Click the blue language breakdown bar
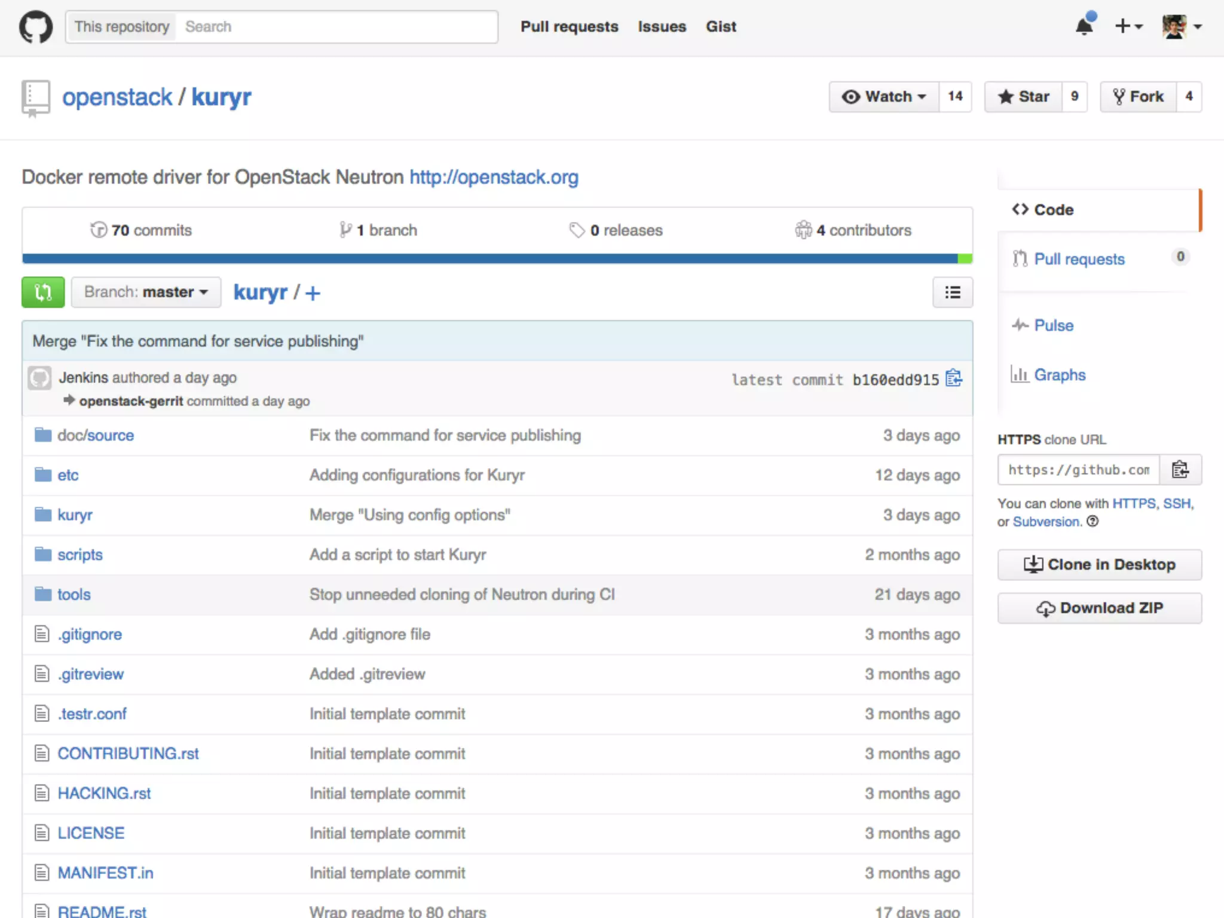Viewport: 1224px width, 918px height. 490,259
